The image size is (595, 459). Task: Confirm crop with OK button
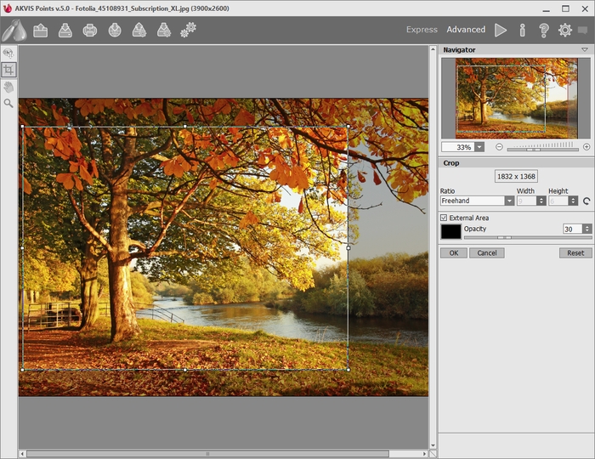click(x=453, y=253)
